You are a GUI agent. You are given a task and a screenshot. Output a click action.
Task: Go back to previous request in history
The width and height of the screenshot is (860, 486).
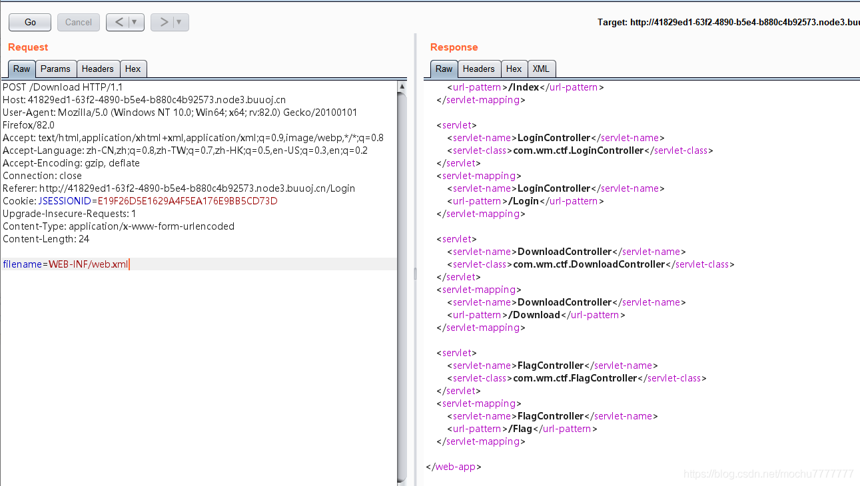point(119,22)
